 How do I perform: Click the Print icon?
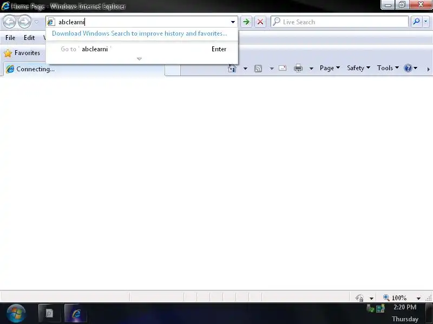pyautogui.click(x=298, y=68)
